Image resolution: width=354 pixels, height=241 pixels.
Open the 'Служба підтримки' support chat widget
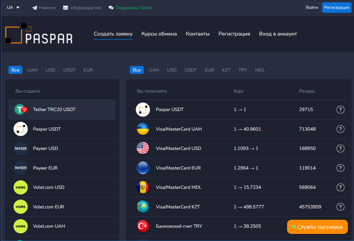[317, 227]
